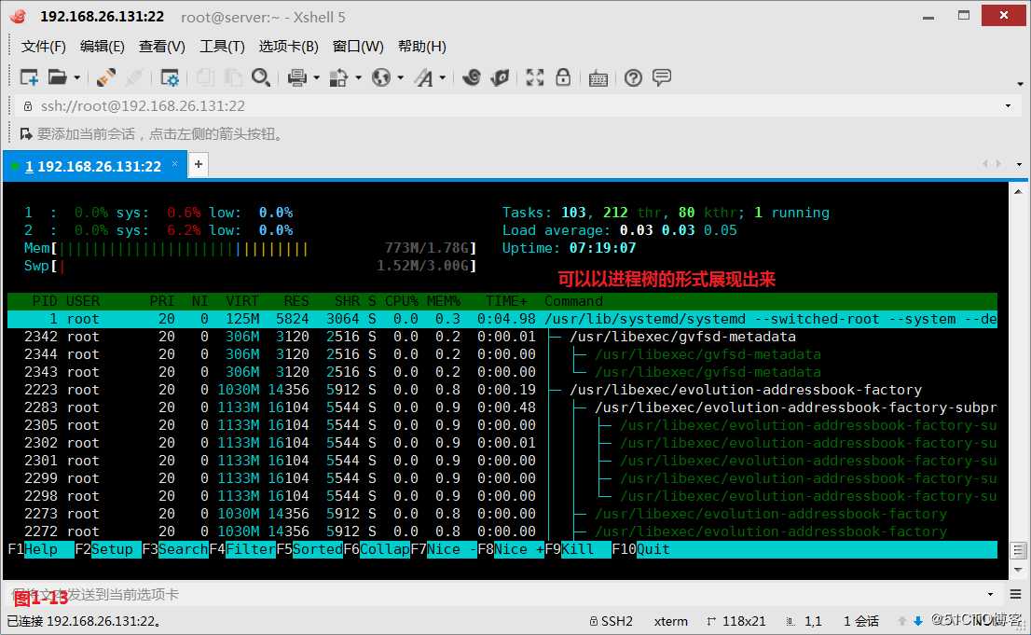Image resolution: width=1031 pixels, height=635 pixels.
Task: Click htop F4 Filter button
Action: [x=242, y=549]
